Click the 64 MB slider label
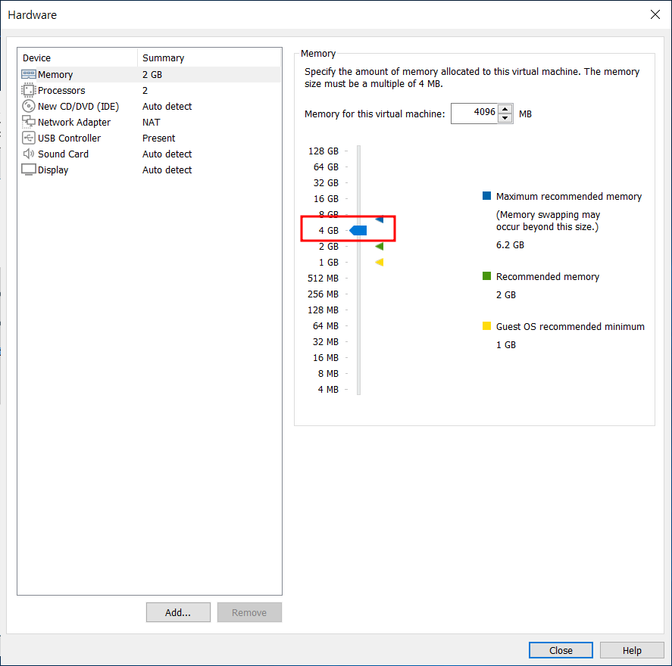Image resolution: width=672 pixels, height=666 pixels. (325, 325)
